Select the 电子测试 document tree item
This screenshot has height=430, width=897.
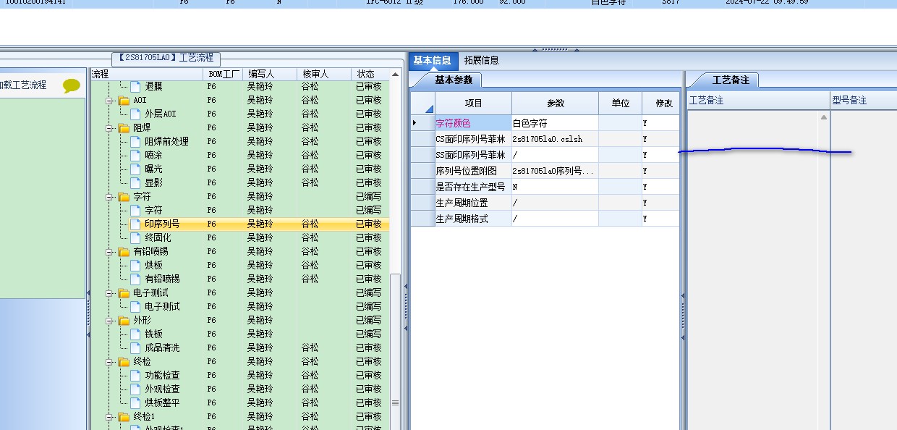[x=162, y=307]
